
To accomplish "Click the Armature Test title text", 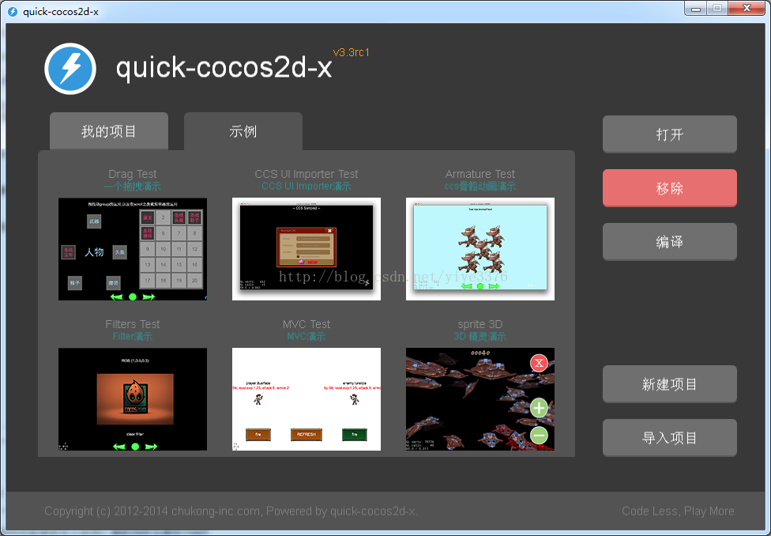I will [x=480, y=174].
